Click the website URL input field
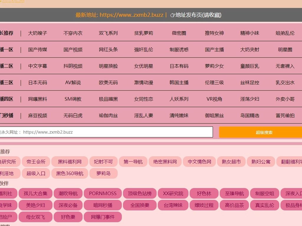The image size is (302, 226). (x=106, y=132)
